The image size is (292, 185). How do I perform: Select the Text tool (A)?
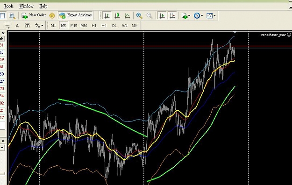[17, 26]
